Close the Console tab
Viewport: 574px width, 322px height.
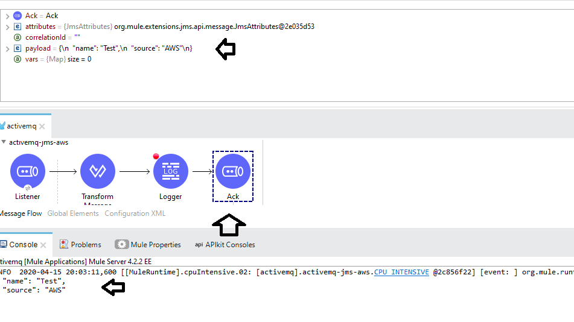point(43,245)
